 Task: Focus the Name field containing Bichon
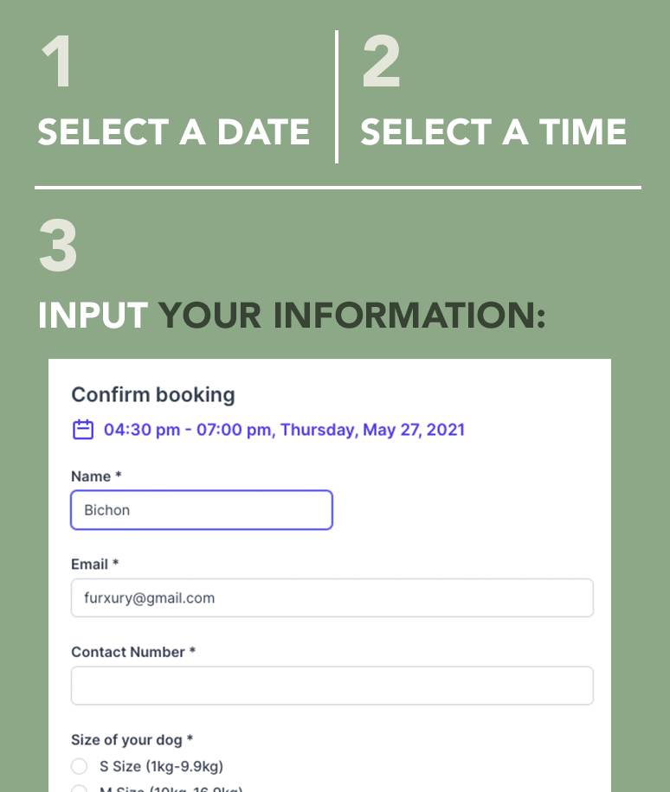[202, 510]
